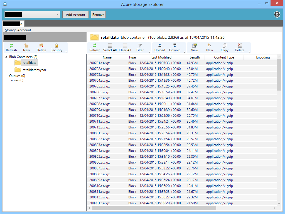Click Select All blobs
This screenshot has height=214, width=285.
tap(110, 48)
